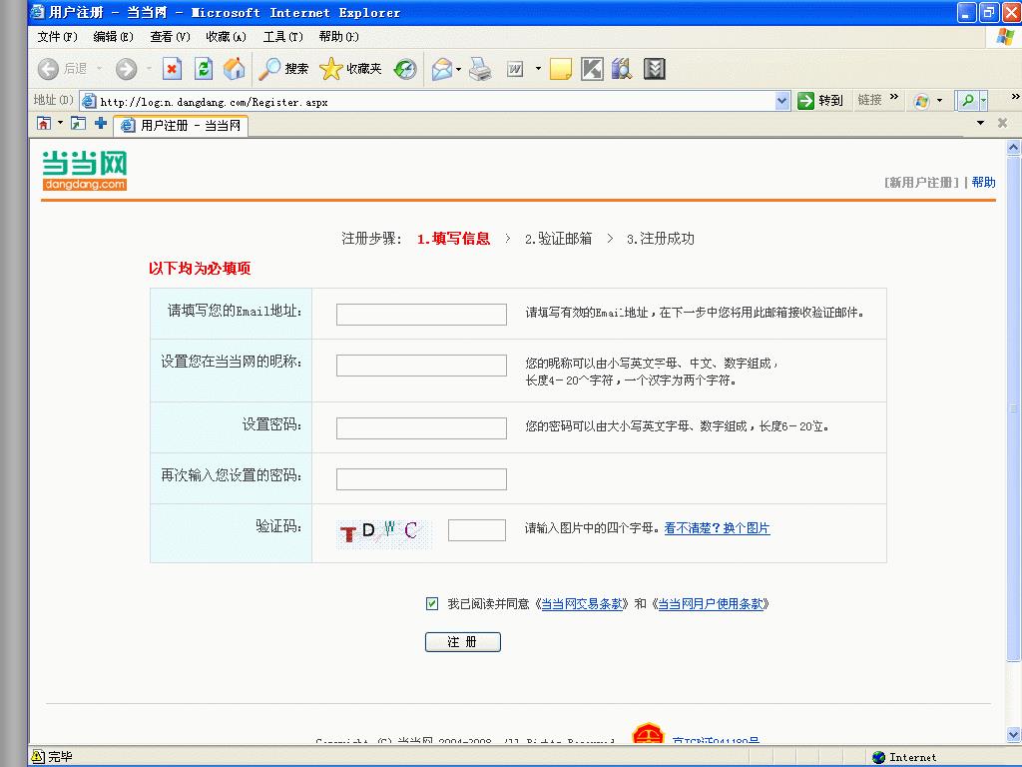Add new tab with blue plus icon
Screen dimensions: 1022x767
pos(101,123)
